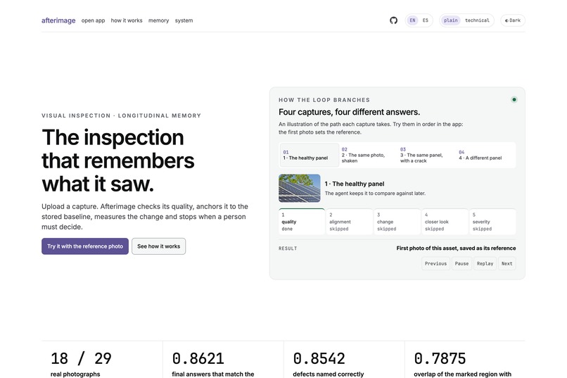
Task: Select capture tab '1 · The healthy panel'
Action: coord(309,155)
